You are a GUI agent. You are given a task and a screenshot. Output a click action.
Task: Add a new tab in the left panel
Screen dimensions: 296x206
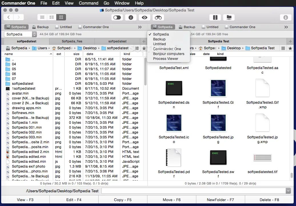pos(144,41)
